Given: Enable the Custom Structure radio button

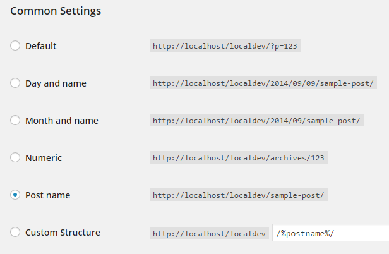Looking at the screenshot, I should [x=15, y=233].
